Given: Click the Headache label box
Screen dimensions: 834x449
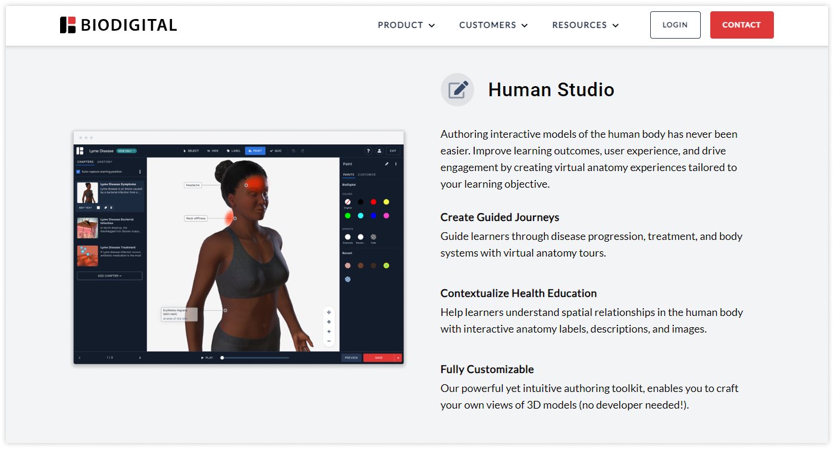Looking at the screenshot, I should pyautogui.click(x=193, y=185).
